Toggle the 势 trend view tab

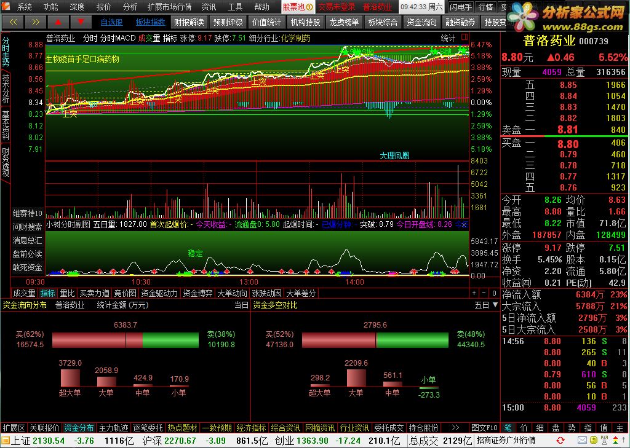tap(572, 428)
